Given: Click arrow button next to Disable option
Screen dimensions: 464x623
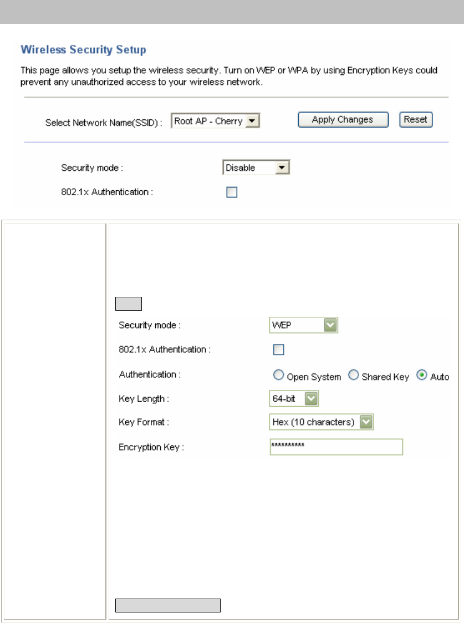Looking at the screenshot, I should tap(282, 168).
